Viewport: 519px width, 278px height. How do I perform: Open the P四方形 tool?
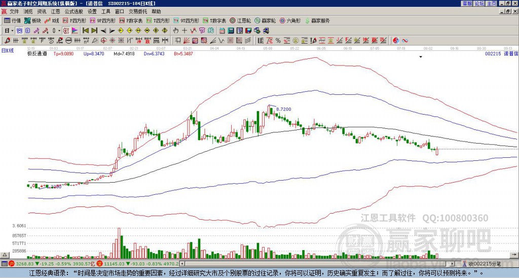[x=75, y=20]
